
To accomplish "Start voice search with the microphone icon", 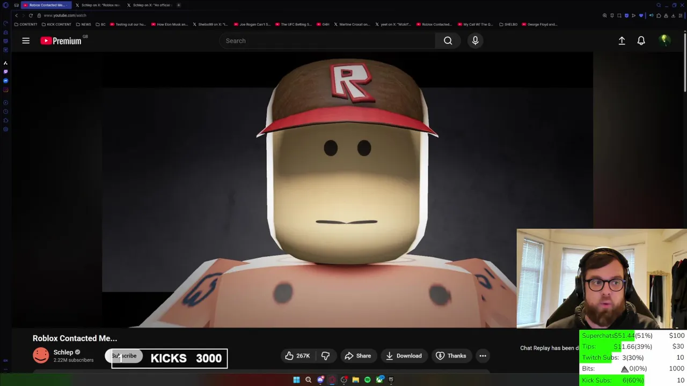I will (x=475, y=41).
